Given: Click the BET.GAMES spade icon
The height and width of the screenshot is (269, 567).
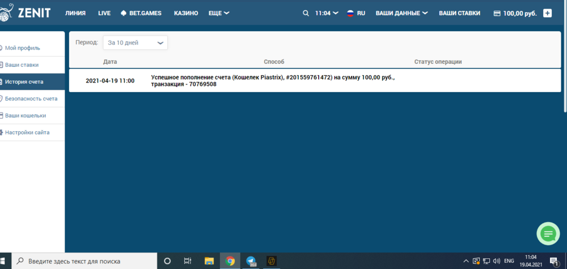Looking at the screenshot, I should point(123,14).
